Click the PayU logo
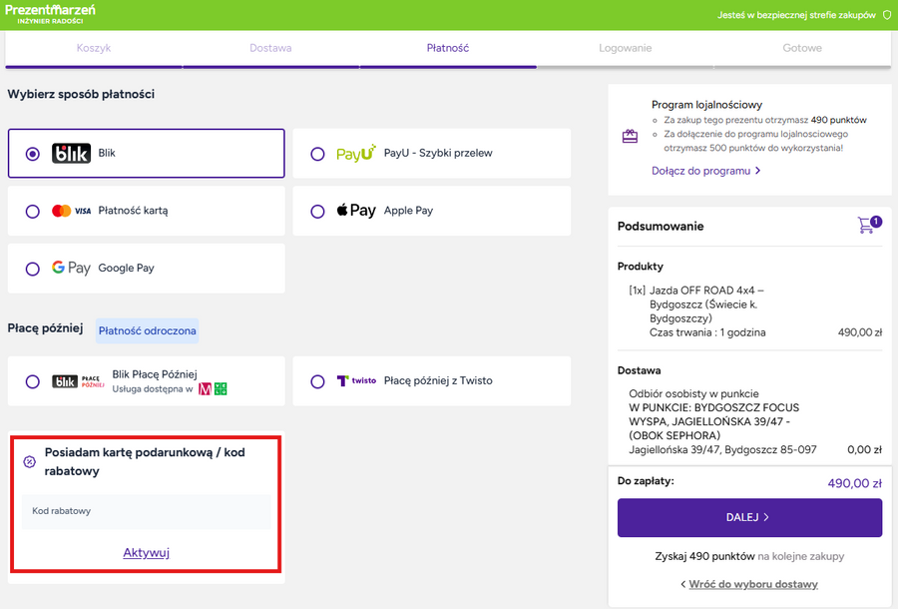 click(x=355, y=154)
